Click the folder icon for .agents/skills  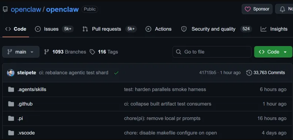(x=11, y=89)
